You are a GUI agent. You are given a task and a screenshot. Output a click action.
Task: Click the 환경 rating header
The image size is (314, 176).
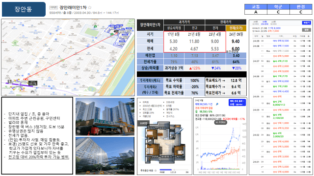tap(301, 7)
